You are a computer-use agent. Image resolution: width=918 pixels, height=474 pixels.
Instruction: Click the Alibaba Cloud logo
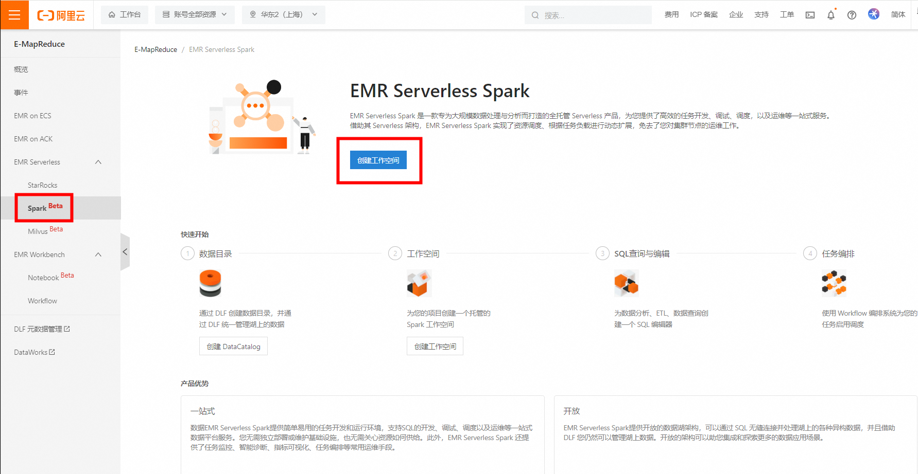[x=61, y=14]
